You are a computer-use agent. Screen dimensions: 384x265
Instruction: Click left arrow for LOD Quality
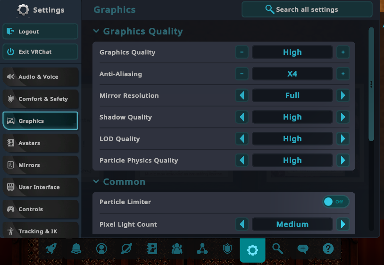click(x=242, y=139)
